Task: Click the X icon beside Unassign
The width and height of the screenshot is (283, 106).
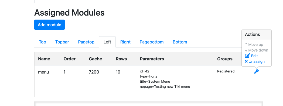Action: click(246, 61)
